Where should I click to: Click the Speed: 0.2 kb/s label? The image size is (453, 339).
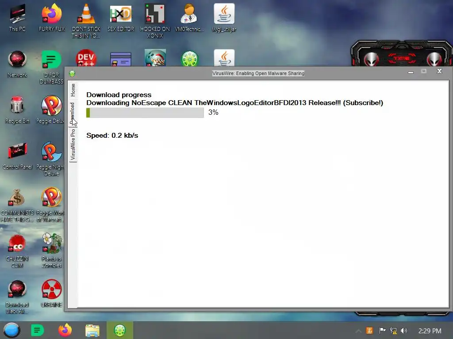(112, 136)
